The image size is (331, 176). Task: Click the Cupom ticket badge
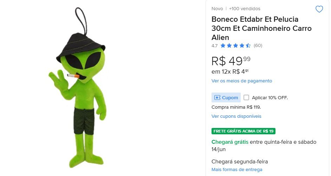click(226, 97)
